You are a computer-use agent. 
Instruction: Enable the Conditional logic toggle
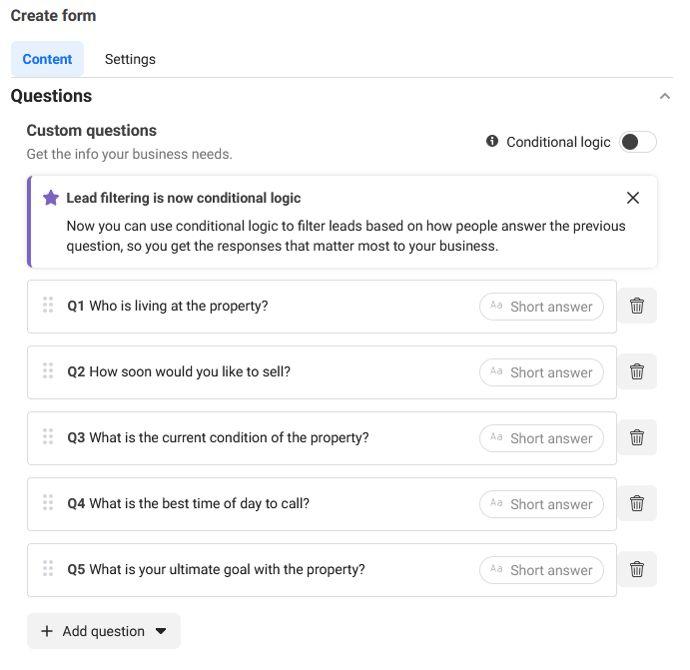pyautogui.click(x=638, y=142)
